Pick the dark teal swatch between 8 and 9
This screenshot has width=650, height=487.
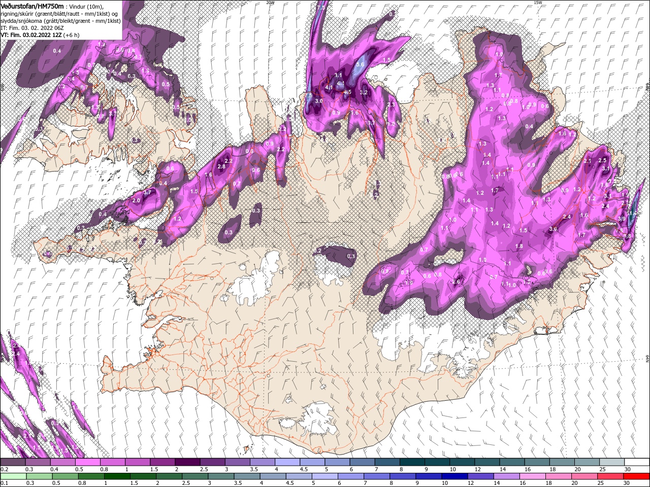[412, 462]
